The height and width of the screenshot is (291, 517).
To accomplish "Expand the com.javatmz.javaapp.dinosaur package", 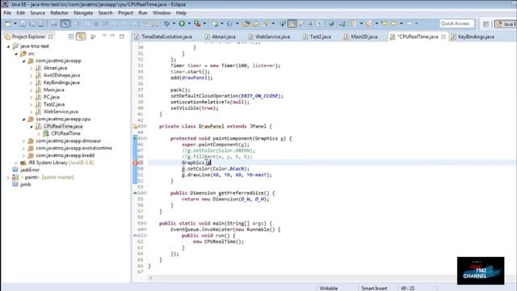I will point(23,141).
